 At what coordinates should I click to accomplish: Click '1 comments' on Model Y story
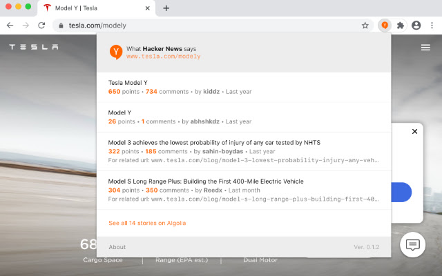(x=158, y=121)
